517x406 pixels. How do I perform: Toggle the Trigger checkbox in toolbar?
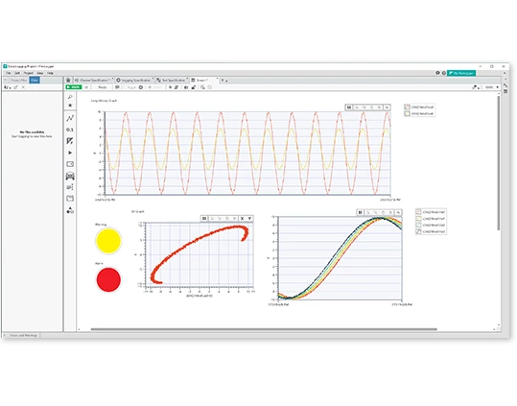125,87
